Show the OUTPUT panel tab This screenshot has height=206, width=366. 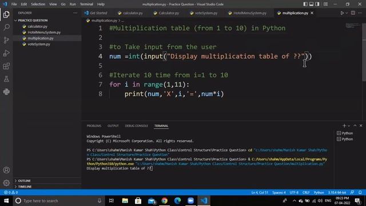(x=113, y=126)
